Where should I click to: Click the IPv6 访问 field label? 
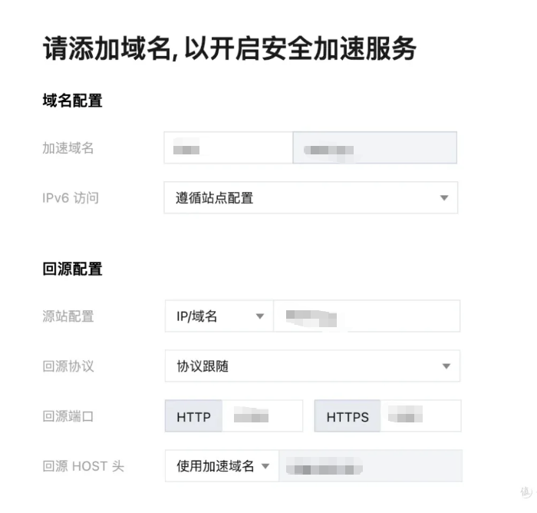pos(71,198)
